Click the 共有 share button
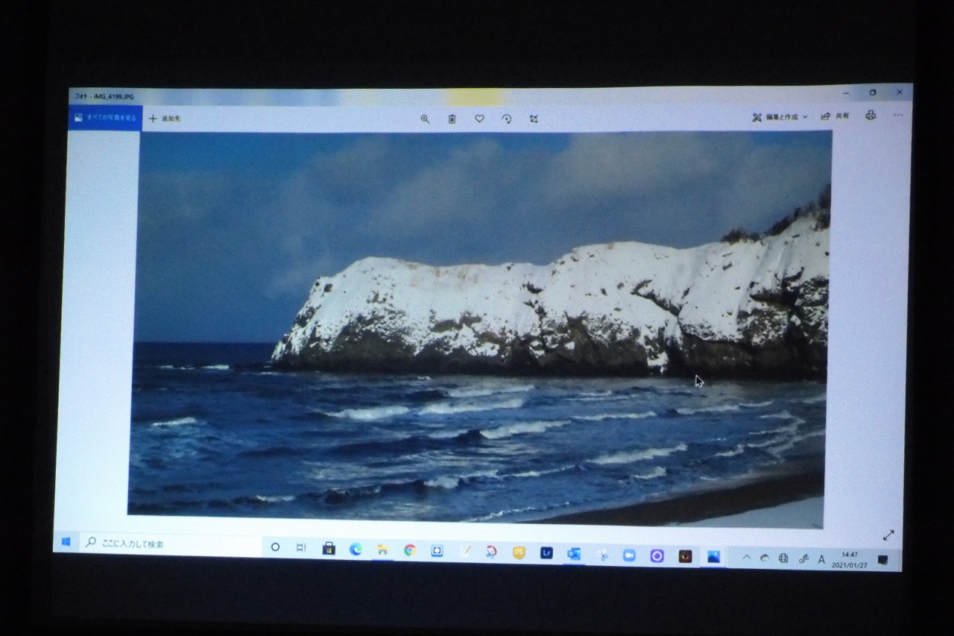 pos(835,116)
